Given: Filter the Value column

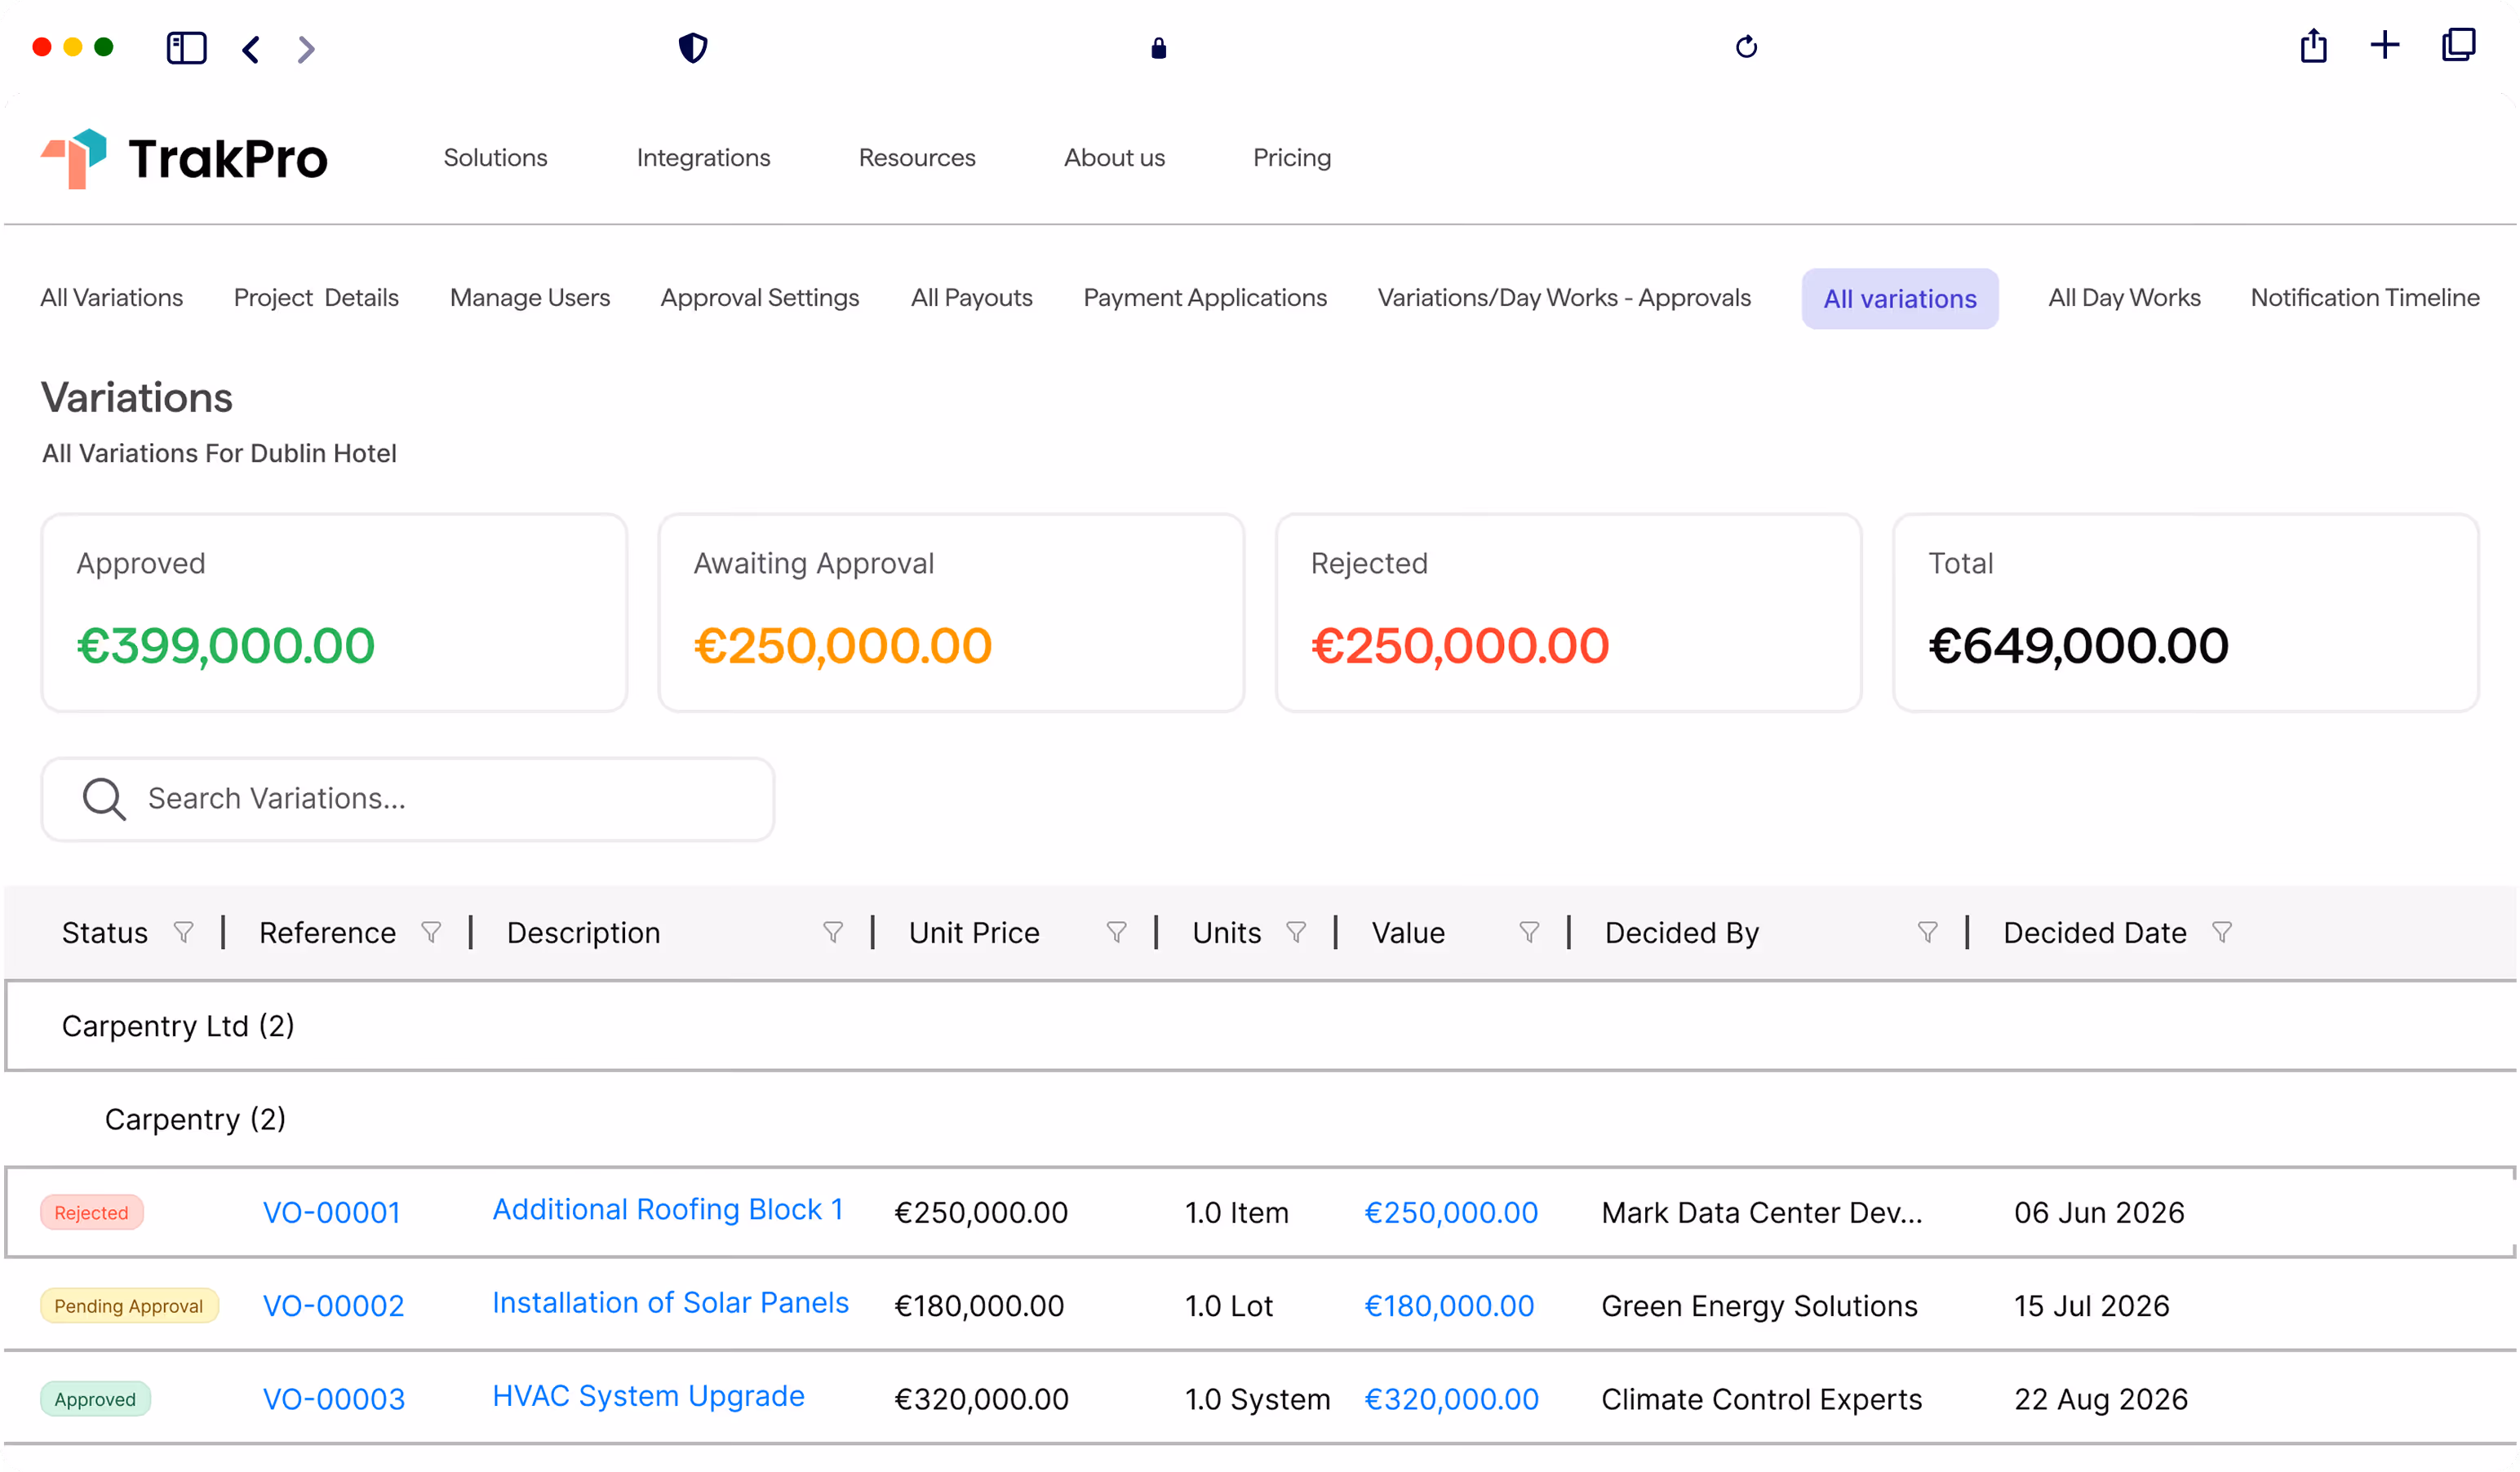Looking at the screenshot, I should pyautogui.click(x=1529, y=932).
